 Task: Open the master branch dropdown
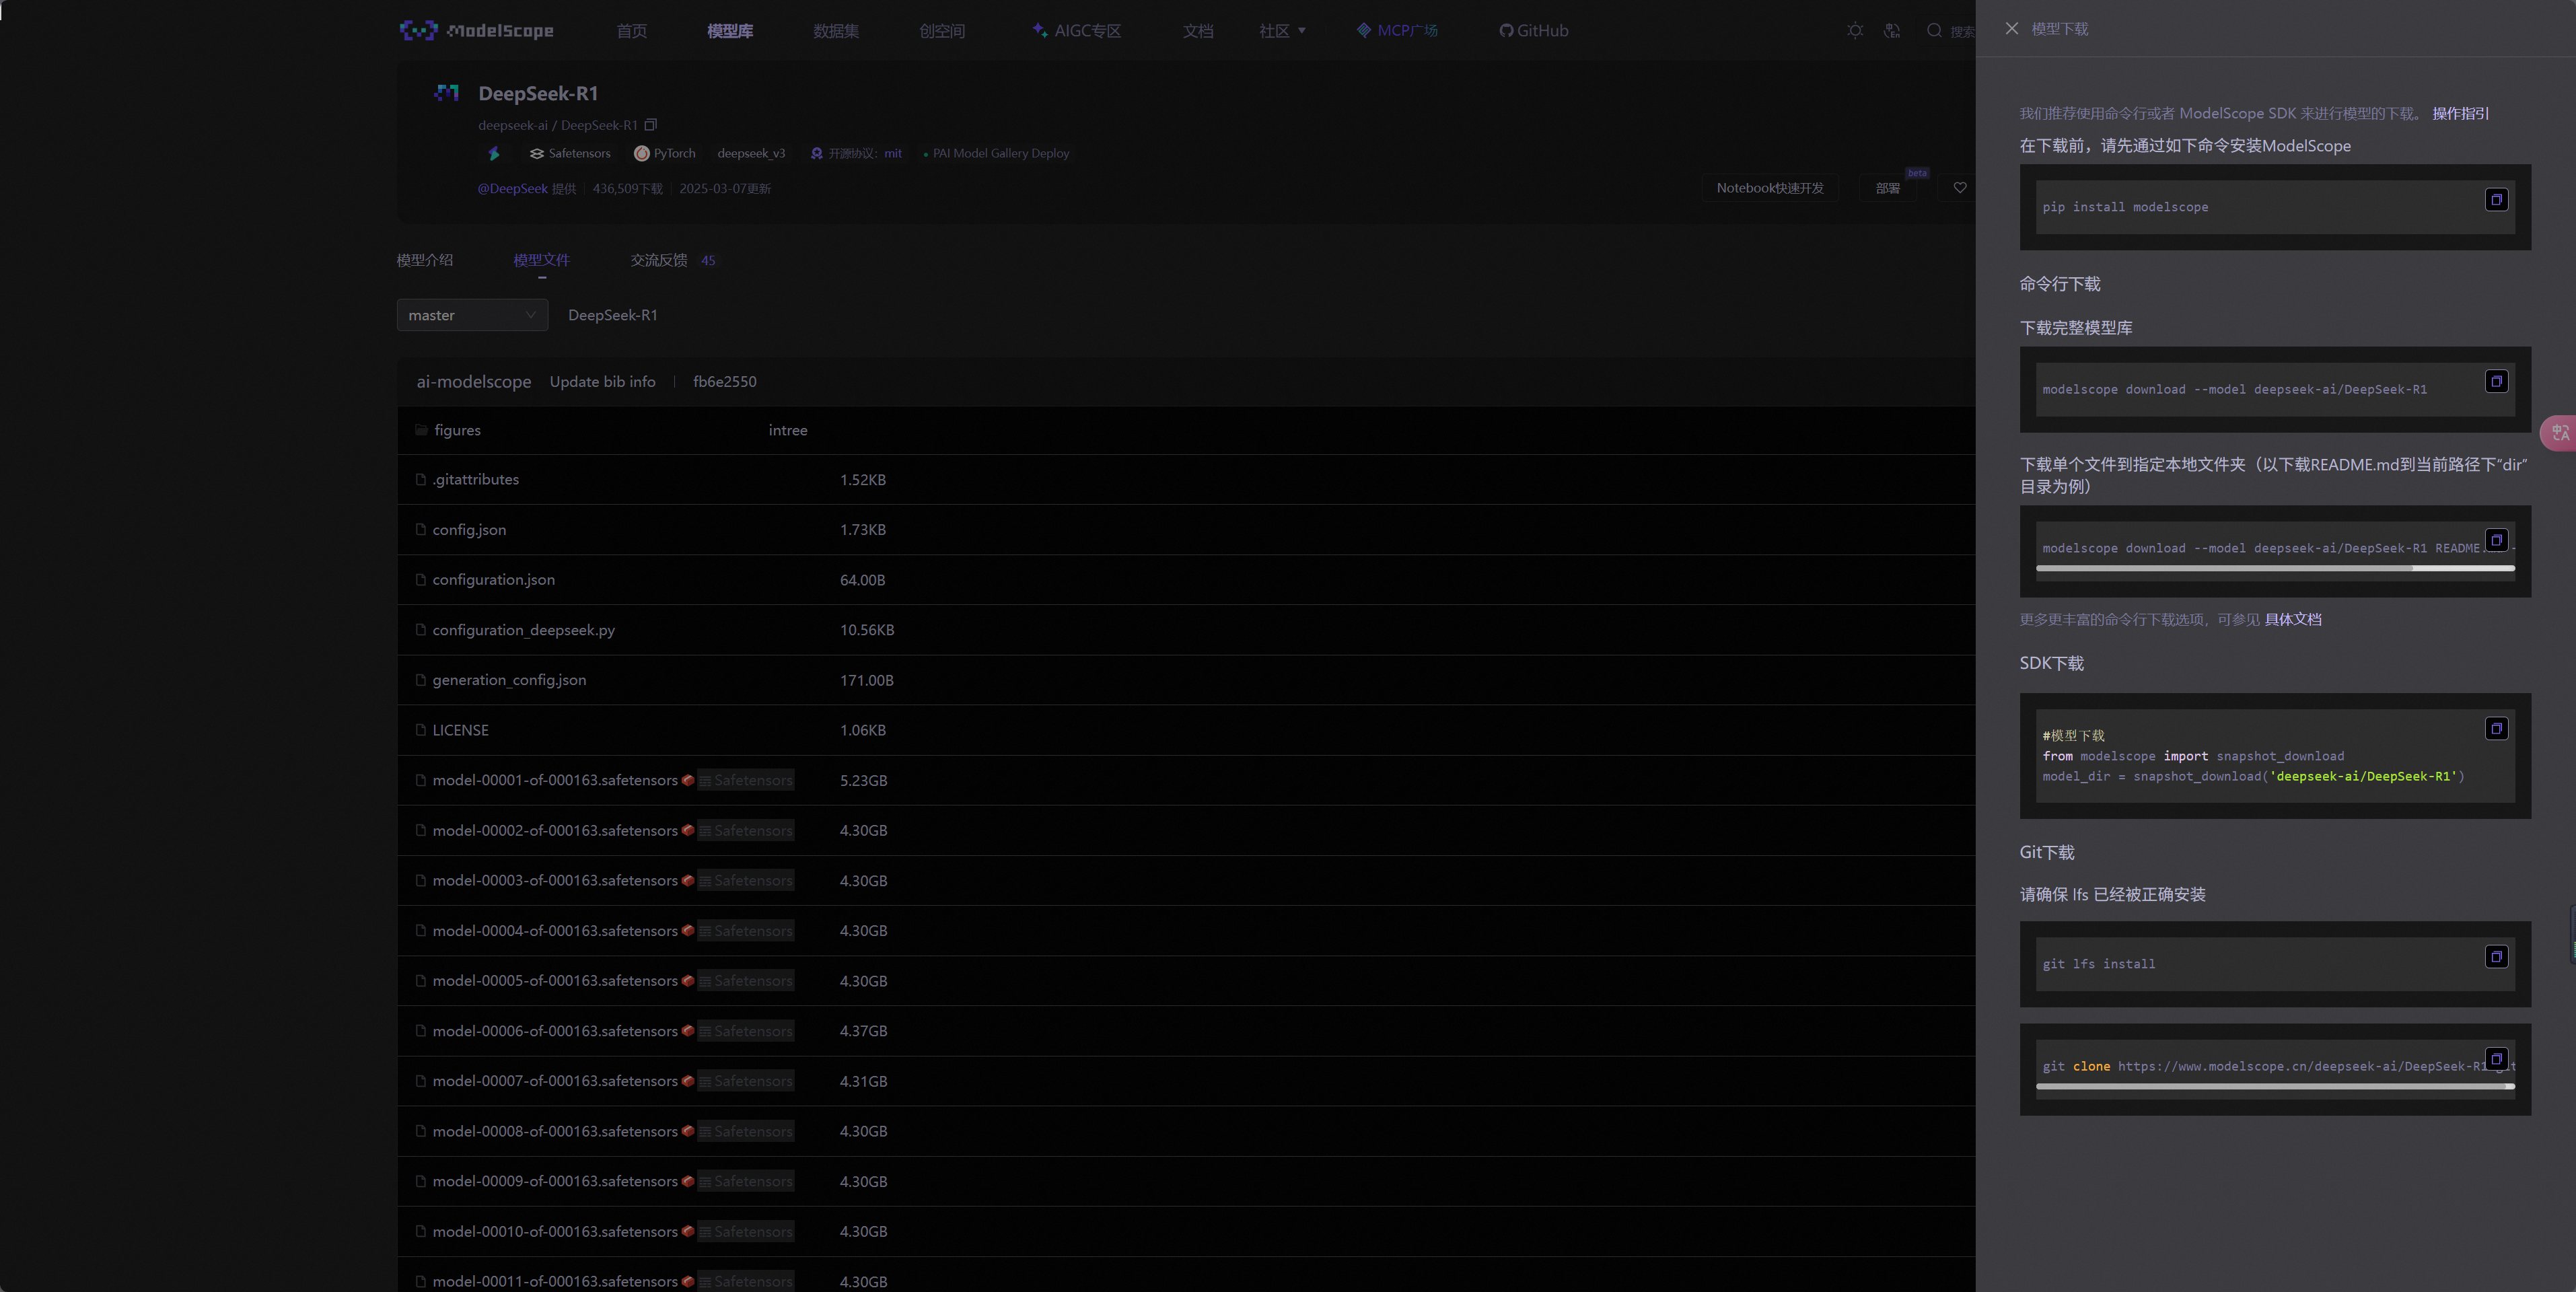pos(472,315)
